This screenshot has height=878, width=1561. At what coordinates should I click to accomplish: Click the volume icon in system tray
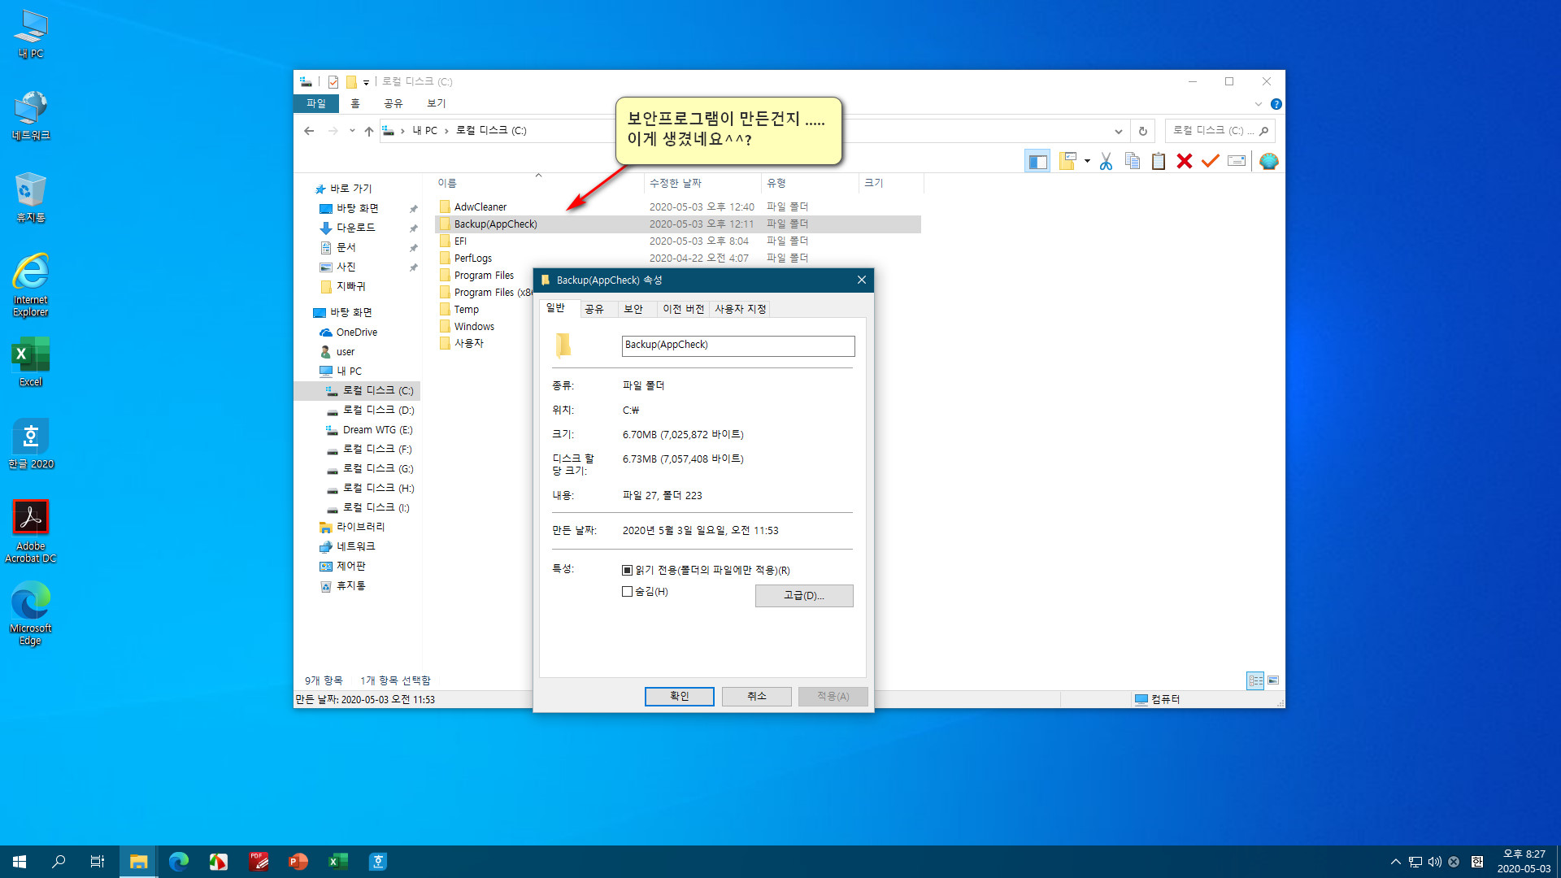coord(1435,862)
